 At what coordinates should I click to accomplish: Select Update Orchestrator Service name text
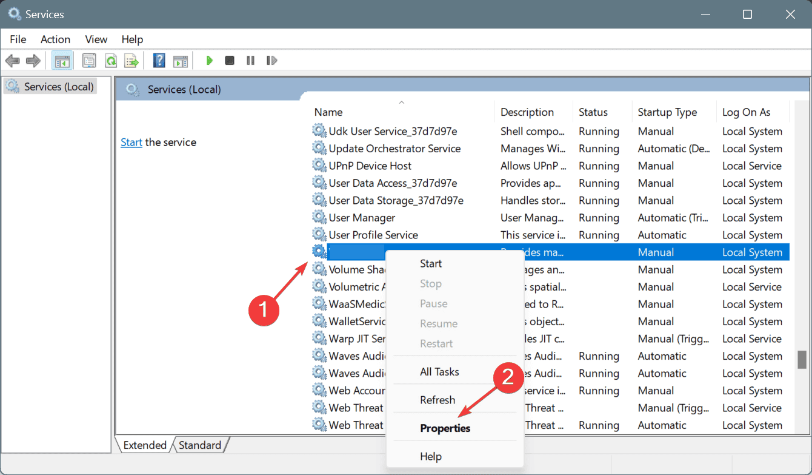394,149
